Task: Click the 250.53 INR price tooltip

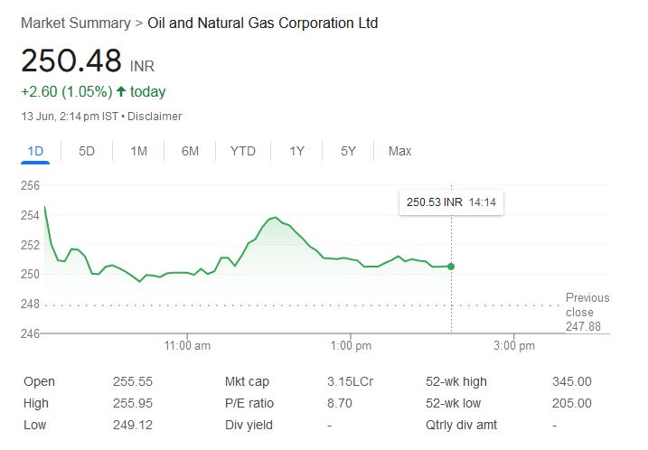Action: coord(451,202)
